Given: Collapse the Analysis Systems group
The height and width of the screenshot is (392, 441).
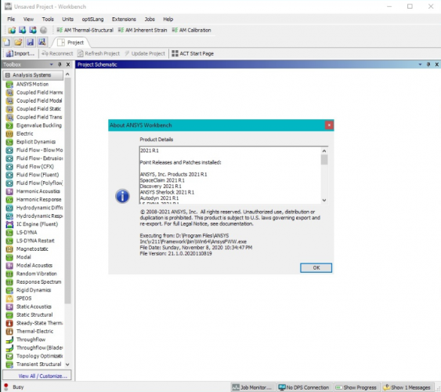Looking at the screenshot, I should [8, 75].
